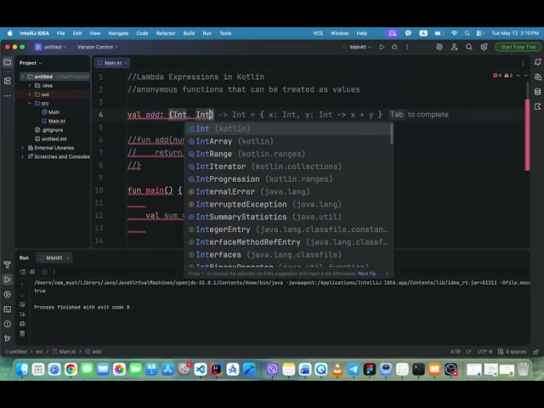Choose Int (kotlin) completion suggestion
This screenshot has height=408, width=544.
tap(288, 128)
